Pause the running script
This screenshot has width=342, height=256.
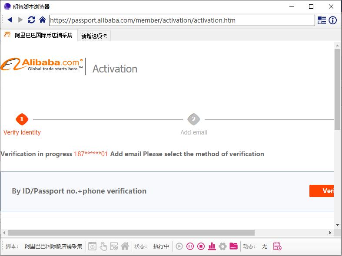[x=190, y=246]
